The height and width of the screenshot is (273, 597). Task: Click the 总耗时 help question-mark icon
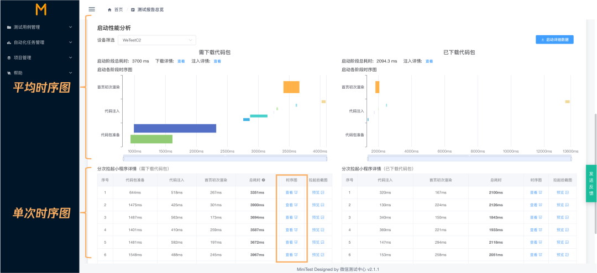tap(264, 180)
